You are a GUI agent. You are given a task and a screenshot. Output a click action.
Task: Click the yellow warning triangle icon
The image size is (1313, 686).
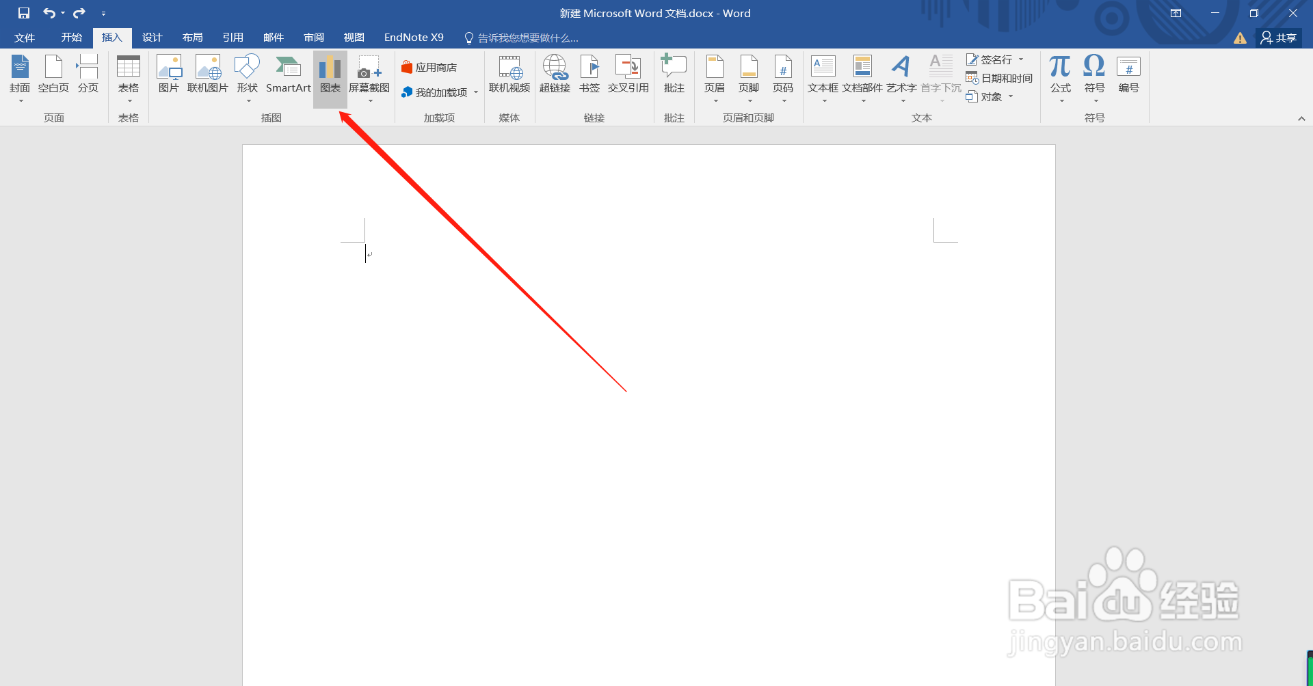pyautogui.click(x=1240, y=38)
